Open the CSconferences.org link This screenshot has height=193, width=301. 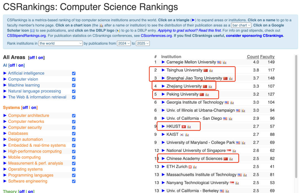point(156,35)
